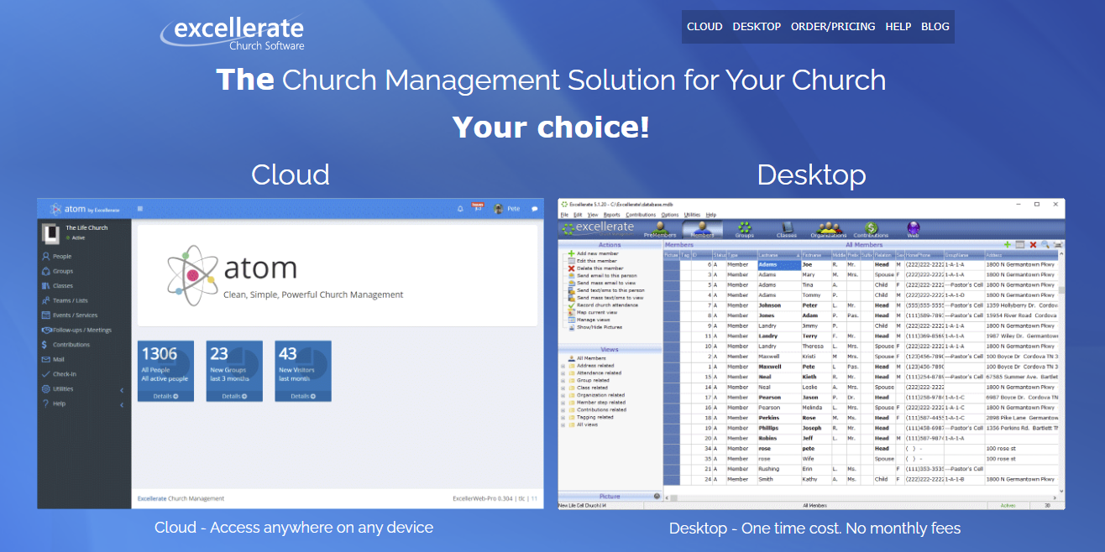Click atom notification bell icon
The width and height of the screenshot is (1105, 552).
point(460,208)
